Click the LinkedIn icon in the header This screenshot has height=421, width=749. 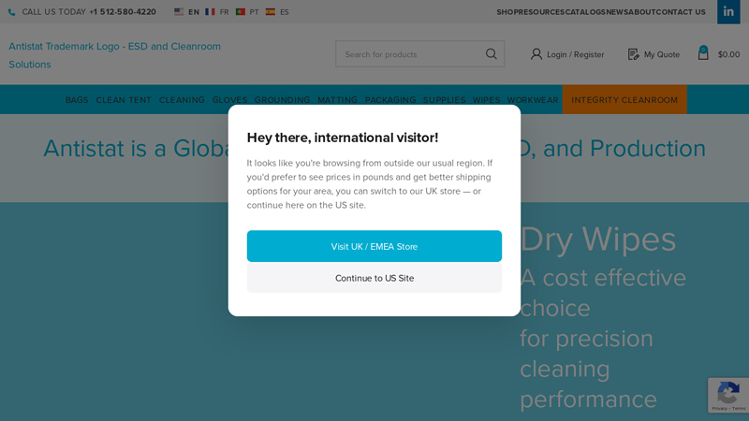[x=728, y=12]
